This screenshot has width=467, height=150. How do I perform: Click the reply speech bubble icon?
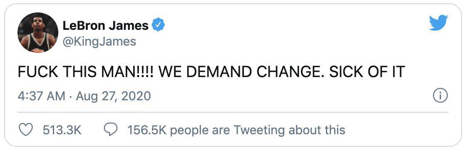coord(110,130)
